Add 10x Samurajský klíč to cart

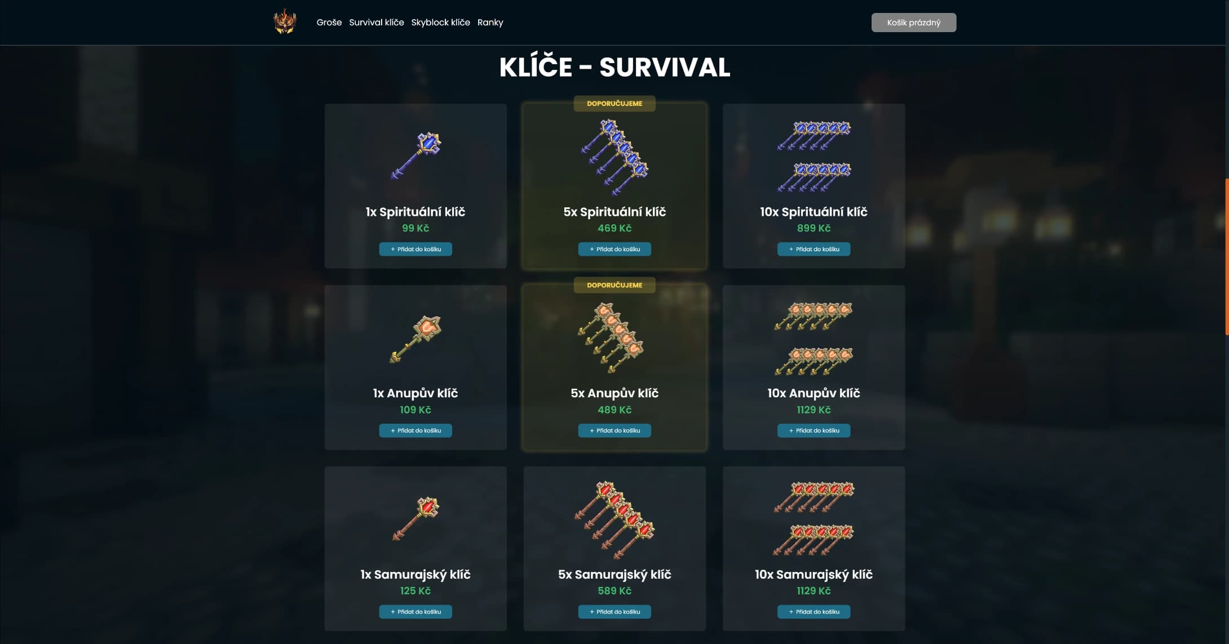click(814, 612)
